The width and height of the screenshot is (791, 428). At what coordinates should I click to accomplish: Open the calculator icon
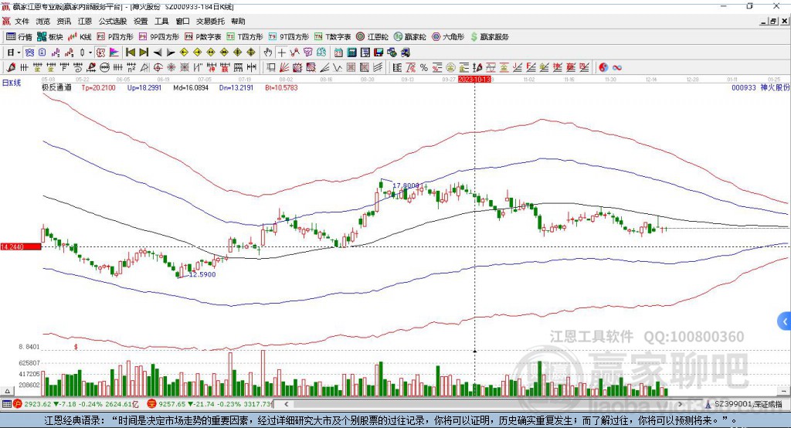pyautogui.click(x=352, y=53)
